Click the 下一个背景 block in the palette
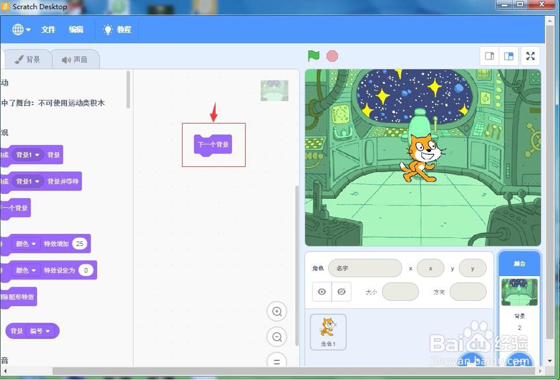The height and width of the screenshot is (380, 560). pos(15,208)
